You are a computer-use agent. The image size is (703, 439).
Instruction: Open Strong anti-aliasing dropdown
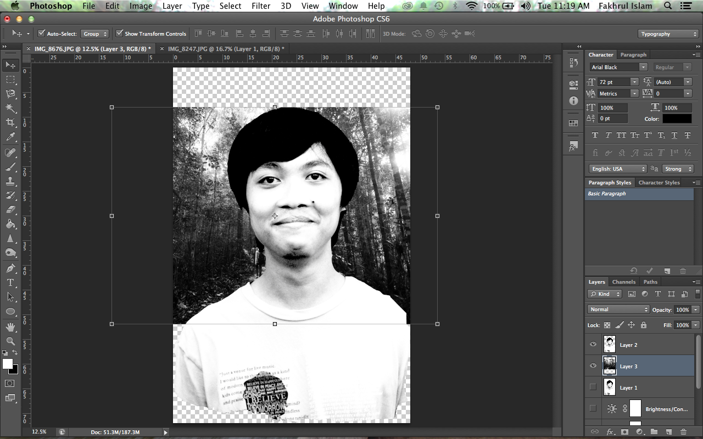tap(678, 169)
